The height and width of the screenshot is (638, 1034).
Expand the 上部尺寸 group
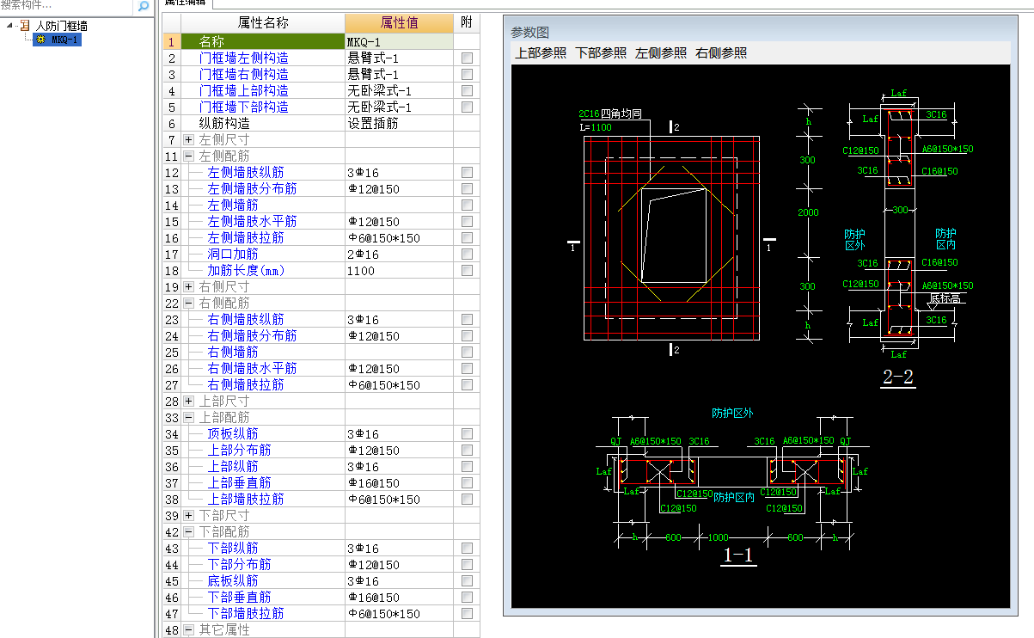click(189, 401)
